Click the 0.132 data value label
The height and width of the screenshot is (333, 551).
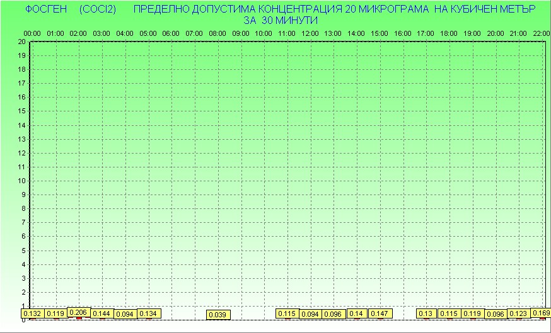click(32, 313)
